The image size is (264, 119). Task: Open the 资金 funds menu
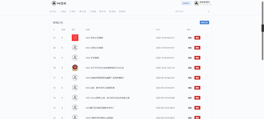(112, 12)
